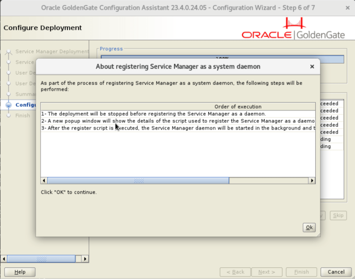
Task: Click the Oracle GoldenGate logo
Action: tap(293, 29)
